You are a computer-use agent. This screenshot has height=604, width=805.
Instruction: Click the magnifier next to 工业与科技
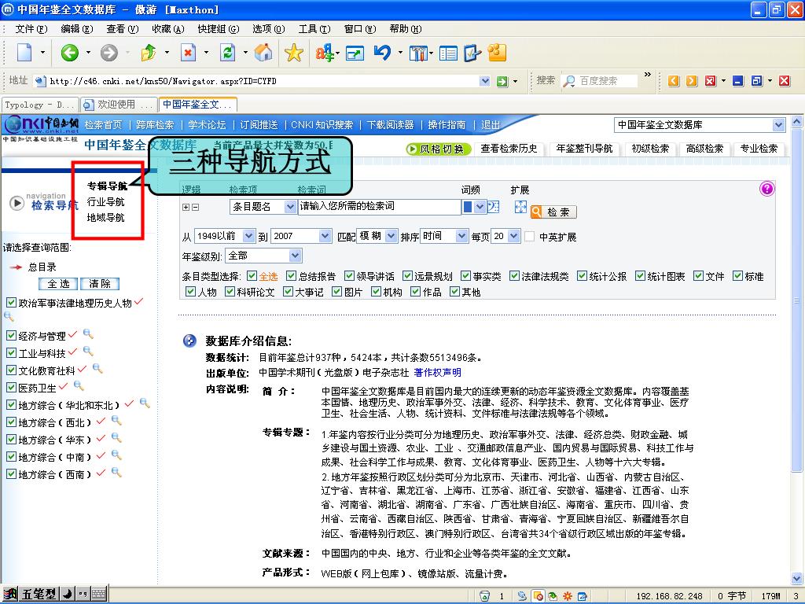88,352
